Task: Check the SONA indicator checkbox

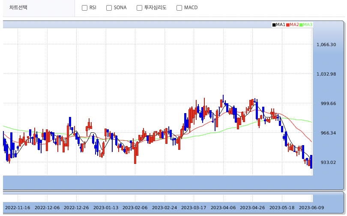Action: [x=109, y=8]
